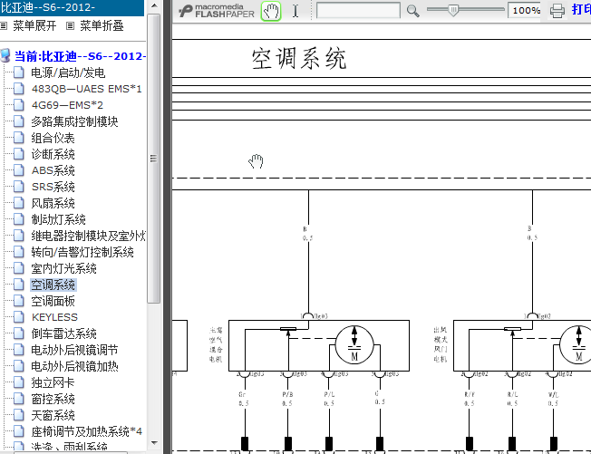Click page icon beside 4G69—EMS*2
The image size is (591, 454).
[19, 105]
